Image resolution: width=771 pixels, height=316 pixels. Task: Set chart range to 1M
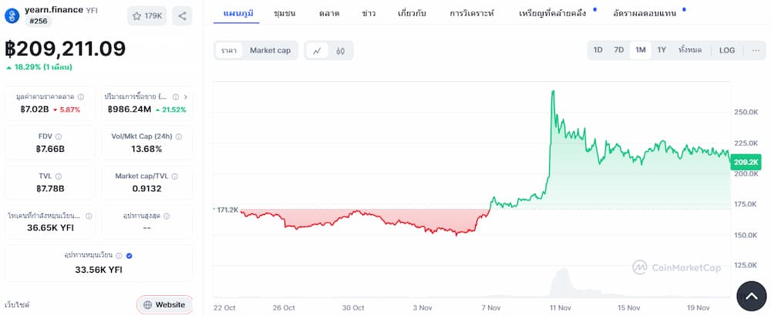pyautogui.click(x=640, y=50)
